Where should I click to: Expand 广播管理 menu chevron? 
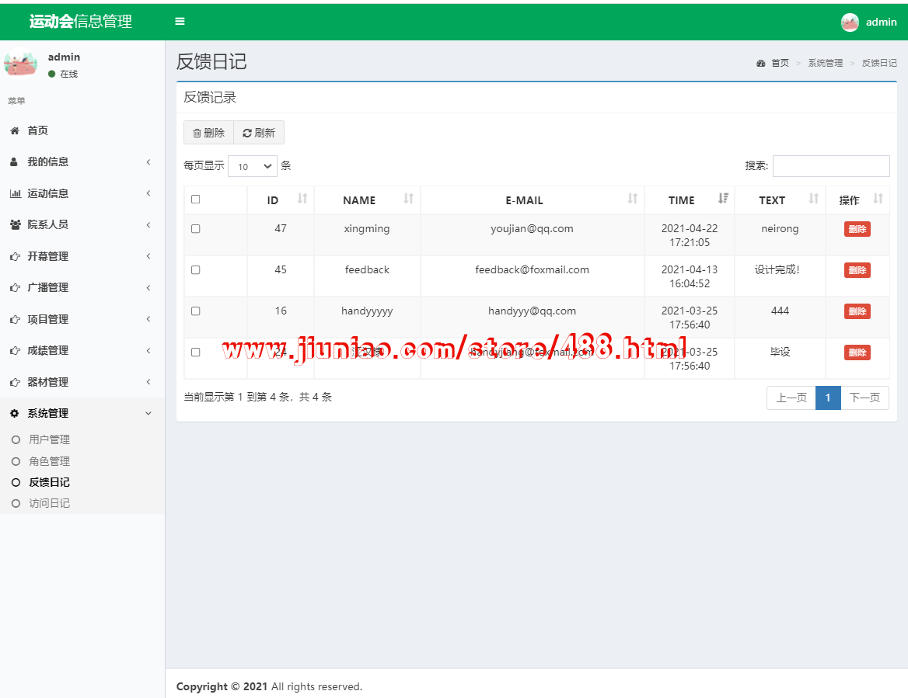tap(148, 288)
